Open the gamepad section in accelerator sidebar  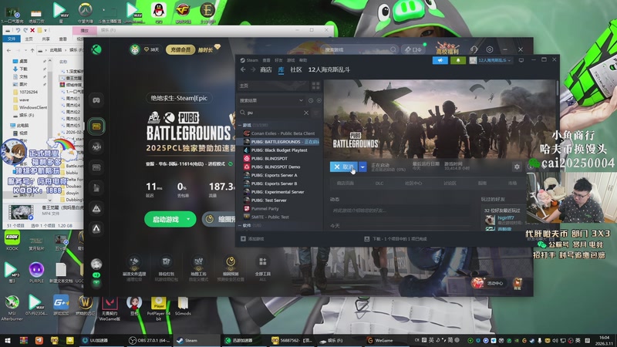(96, 100)
